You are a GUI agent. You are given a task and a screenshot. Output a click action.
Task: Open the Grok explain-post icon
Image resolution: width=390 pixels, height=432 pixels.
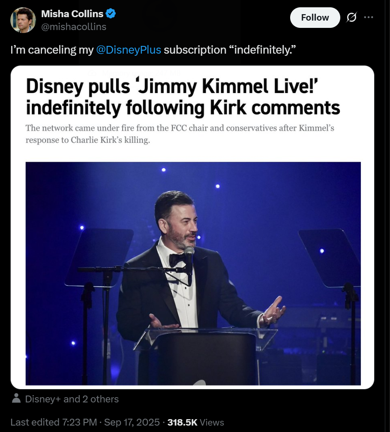point(351,17)
